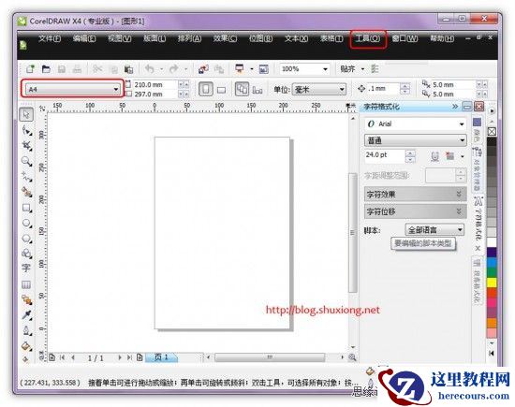Select the Table tool

[x=26, y=284]
